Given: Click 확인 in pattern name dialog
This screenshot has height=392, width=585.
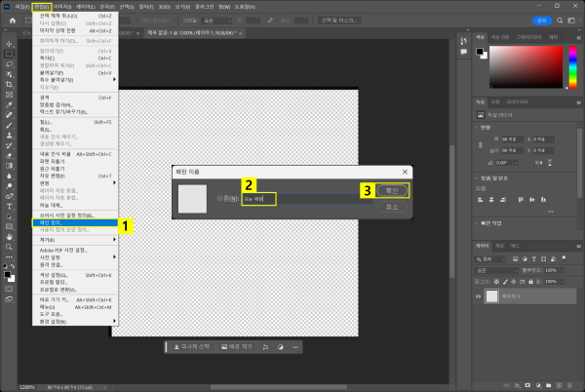Looking at the screenshot, I should [x=392, y=190].
